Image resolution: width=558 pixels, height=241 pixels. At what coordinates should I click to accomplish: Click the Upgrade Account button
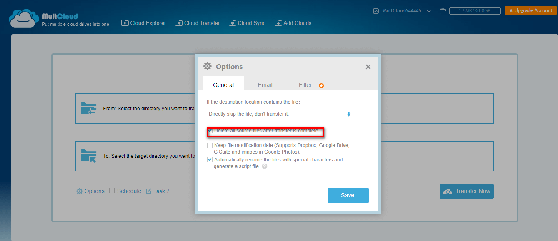tap(530, 10)
